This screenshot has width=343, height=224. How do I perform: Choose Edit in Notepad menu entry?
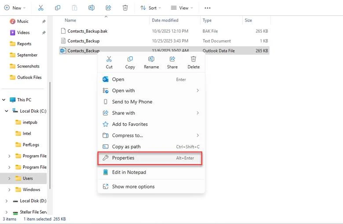pos(129,172)
